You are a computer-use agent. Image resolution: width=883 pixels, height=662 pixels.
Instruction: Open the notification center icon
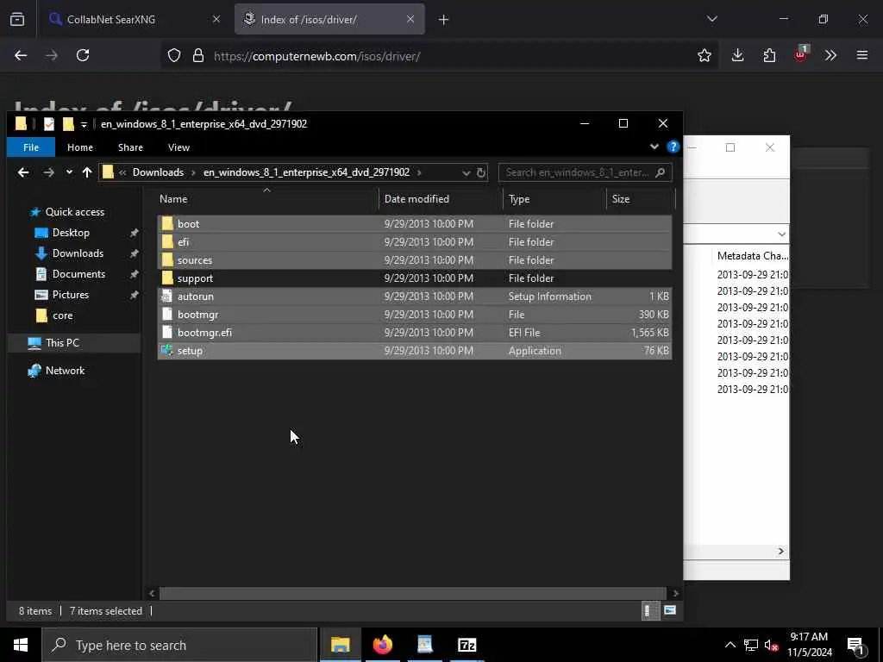click(x=856, y=646)
